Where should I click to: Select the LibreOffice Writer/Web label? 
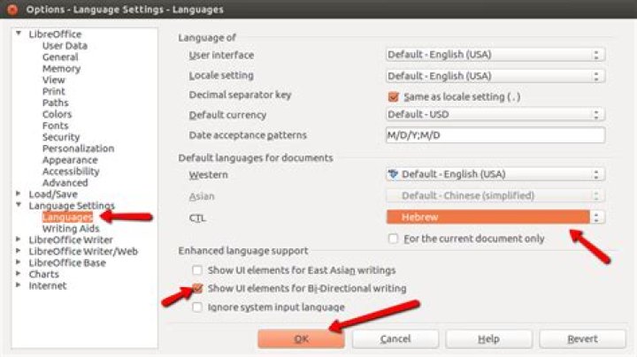click(83, 251)
